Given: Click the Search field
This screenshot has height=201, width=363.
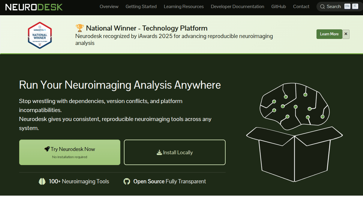Looking at the screenshot, I should (340, 7).
